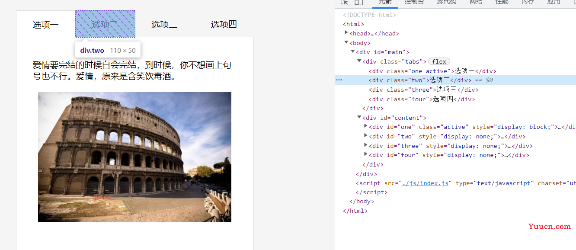Click the type="text/javascript" attribute text
Image resolution: width=576 pixels, height=250 pixels.
(x=495, y=183)
